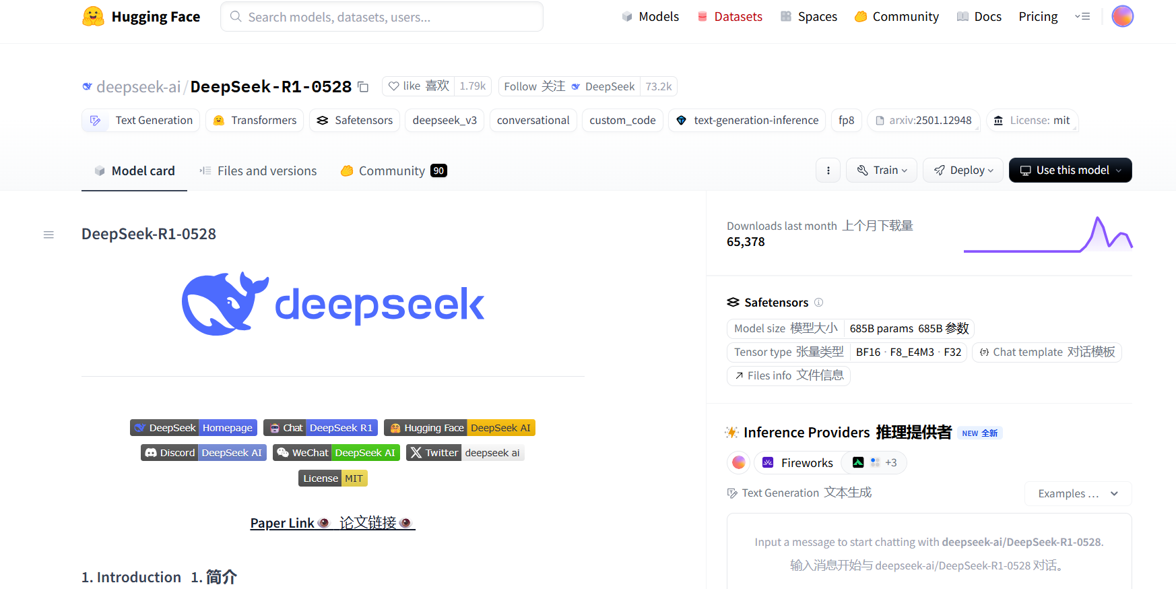Click the downloads last month sparkline chart
This screenshot has width=1176, height=589.
[1048, 235]
